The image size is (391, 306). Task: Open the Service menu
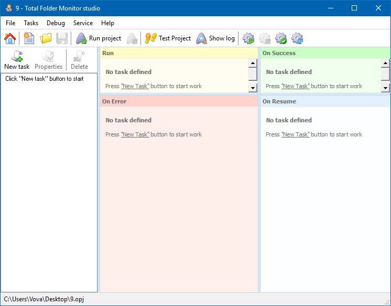(x=83, y=23)
